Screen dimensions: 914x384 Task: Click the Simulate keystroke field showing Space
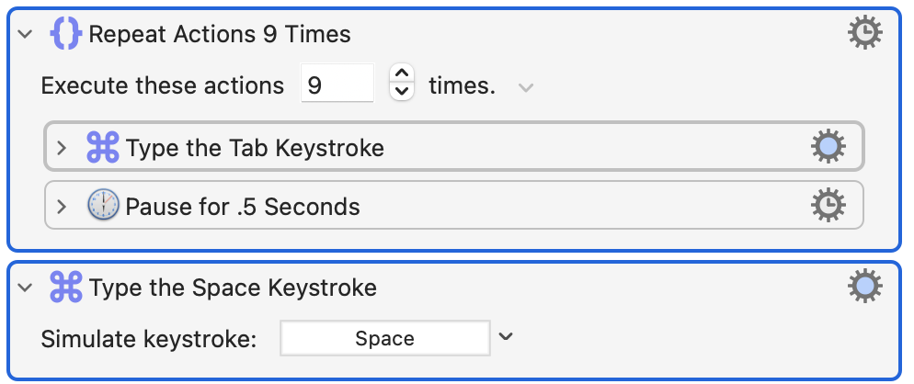tap(384, 338)
